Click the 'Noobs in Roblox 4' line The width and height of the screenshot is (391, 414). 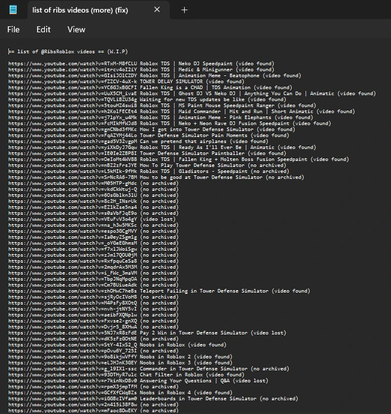click(x=120, y=393)
